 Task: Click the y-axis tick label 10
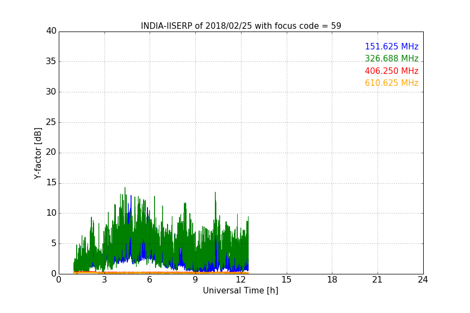[x=51, y=213]
